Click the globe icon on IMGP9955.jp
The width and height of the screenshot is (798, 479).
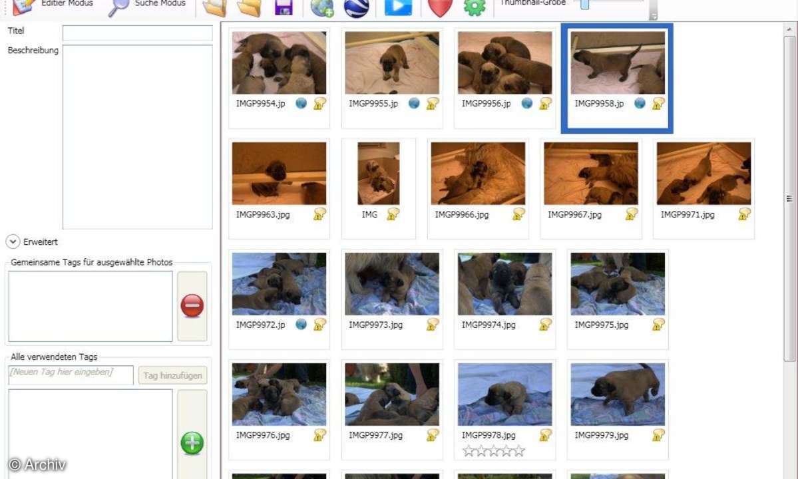click(414, 103)
